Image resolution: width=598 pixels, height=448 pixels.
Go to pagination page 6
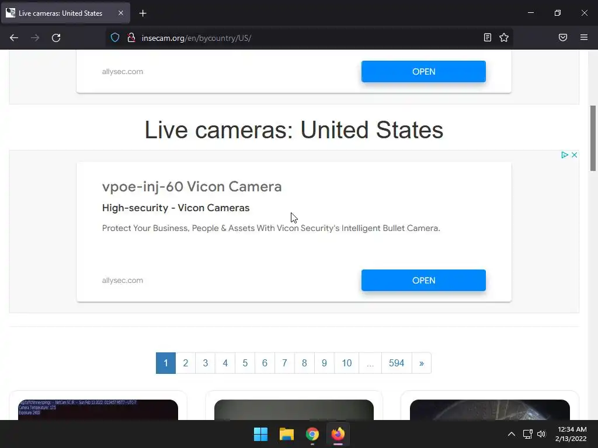click(x=265, y=363)
